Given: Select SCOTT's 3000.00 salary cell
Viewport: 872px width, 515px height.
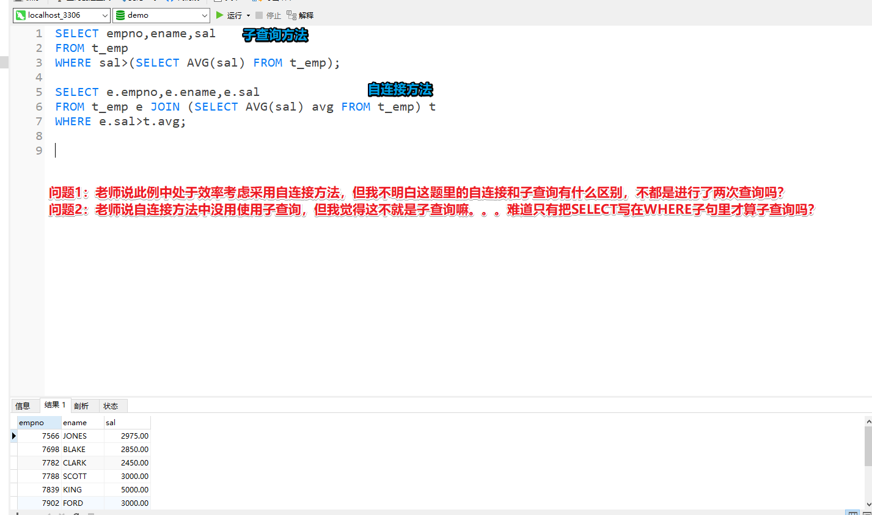Looking at the screenshot, I should tap(127, 476).
